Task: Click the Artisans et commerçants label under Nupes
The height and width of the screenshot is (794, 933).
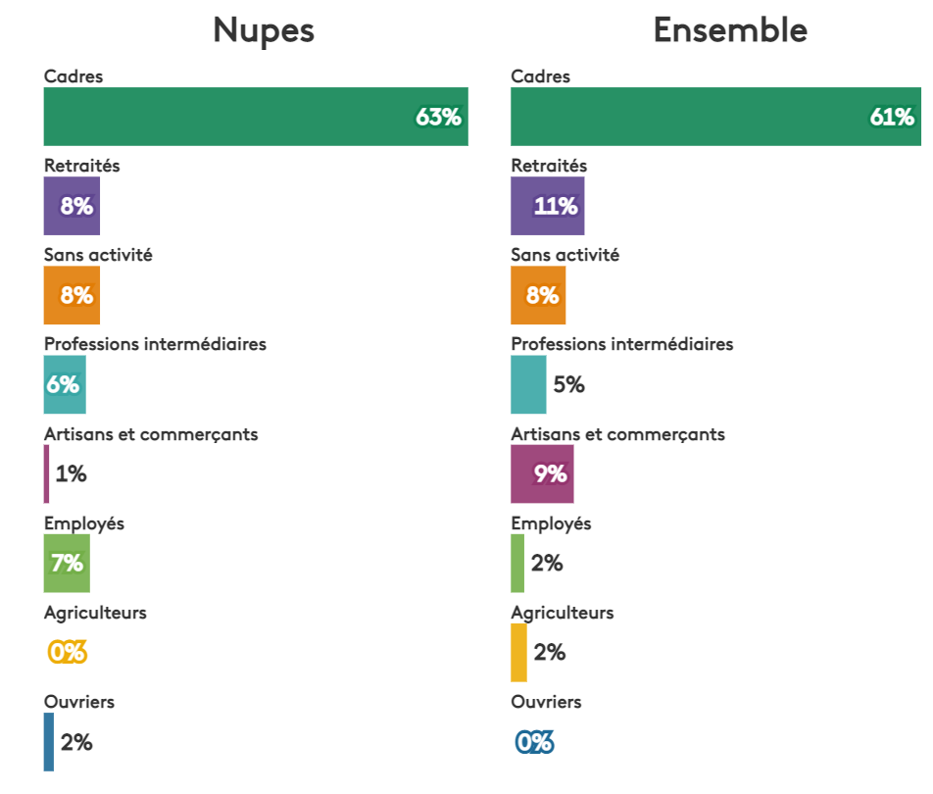Action: tap(151, 433)
